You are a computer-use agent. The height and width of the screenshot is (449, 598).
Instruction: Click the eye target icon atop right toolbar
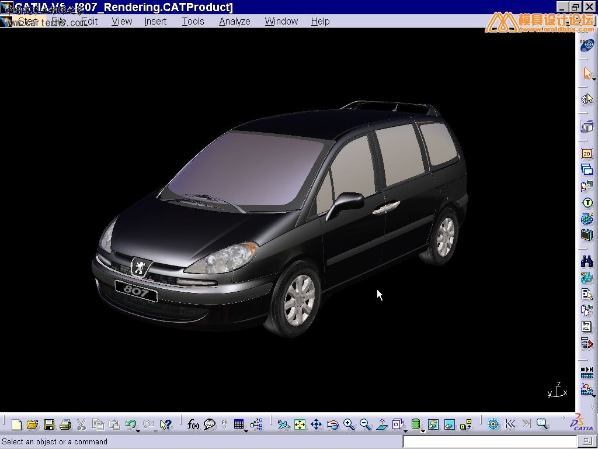click(587, 45)
